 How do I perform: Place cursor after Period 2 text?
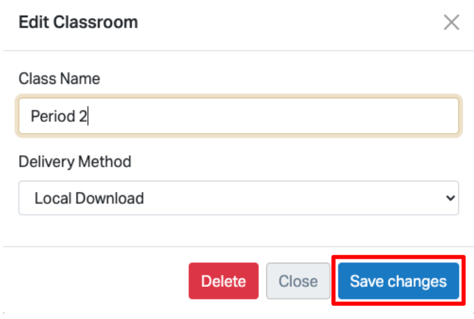(x=89, y=117)
